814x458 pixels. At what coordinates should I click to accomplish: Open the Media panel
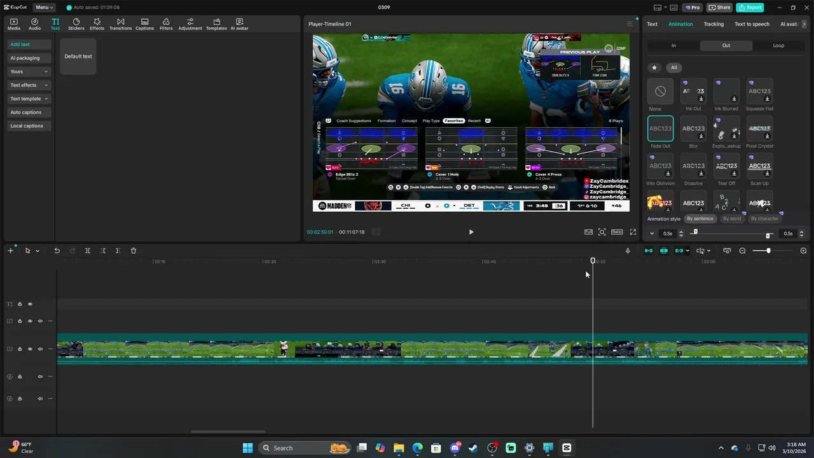tap(13, 24)
